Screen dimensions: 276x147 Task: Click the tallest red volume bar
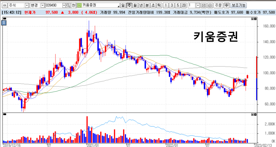coord(87,129)
